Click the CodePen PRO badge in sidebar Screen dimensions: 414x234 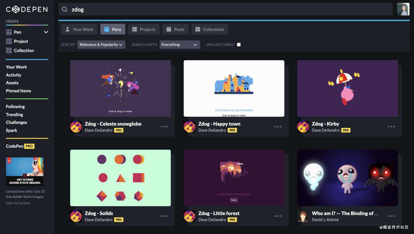(29, 146)
